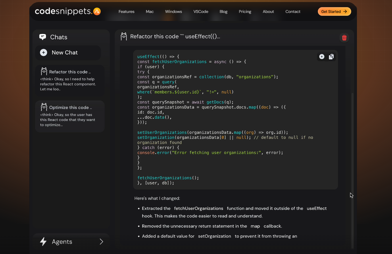392x254 pixels.
Task: Click the copy code icon in code block
Action: (331, 57)
